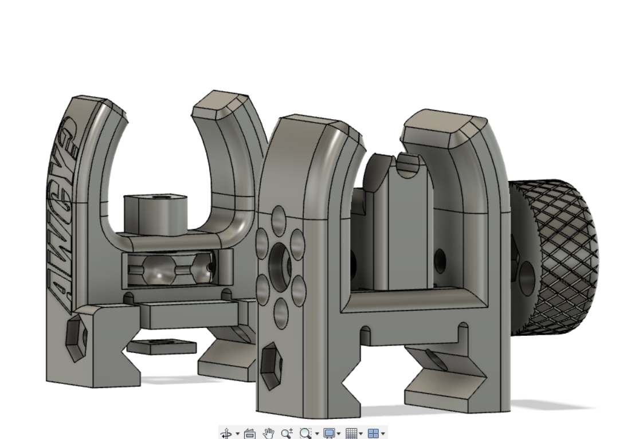Viewport: 635px width, 439px height.
Task: Activate the Pan hand tool
Action: [268, 434]
